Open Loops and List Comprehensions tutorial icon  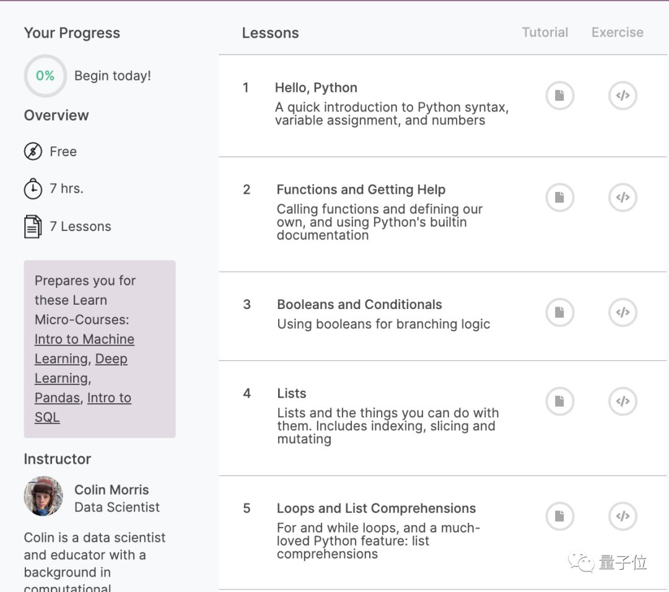pyautogui.click(x=559, y=516)
